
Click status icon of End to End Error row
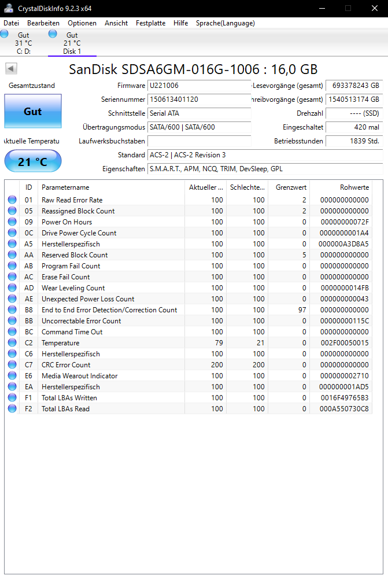(12, 310)
